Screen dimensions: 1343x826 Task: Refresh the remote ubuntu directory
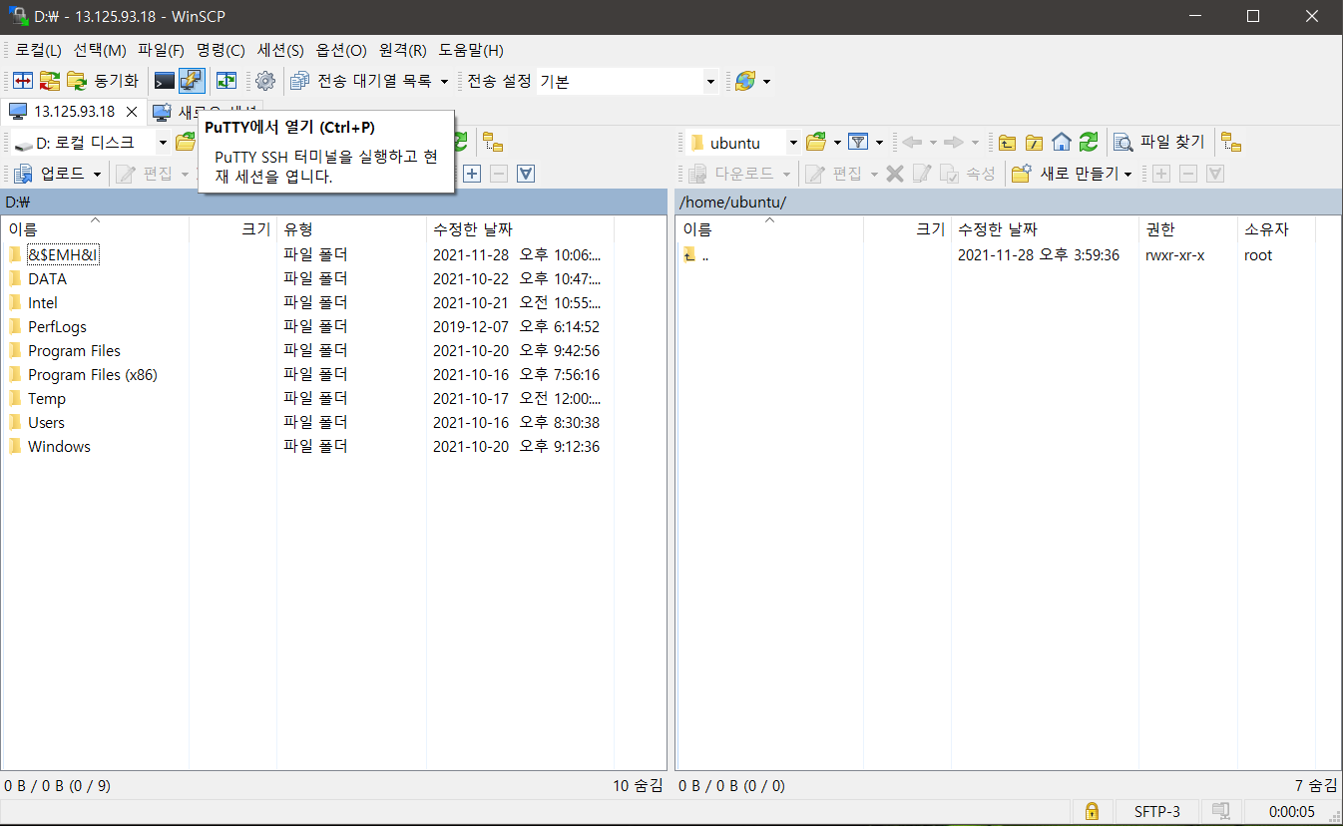coord(1089,143)
